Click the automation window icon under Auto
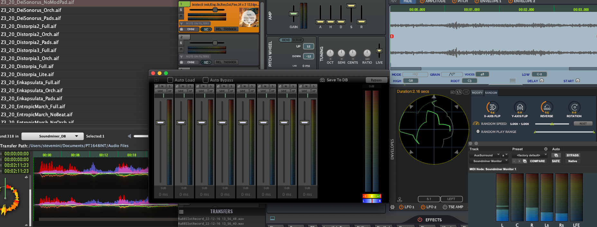 click(x=556, y=155)
